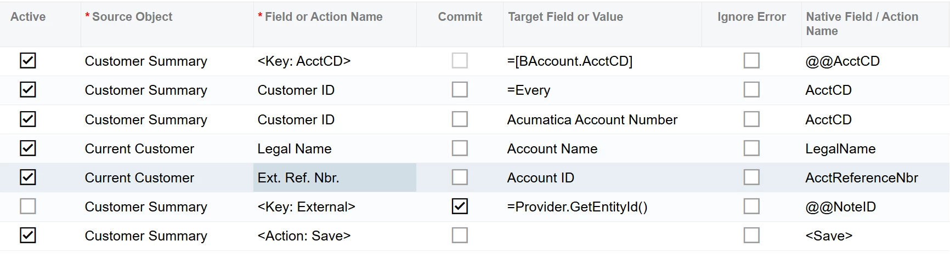Select the Legal Name field cell
Screen dimensions: 950x258
click(295, 149)
